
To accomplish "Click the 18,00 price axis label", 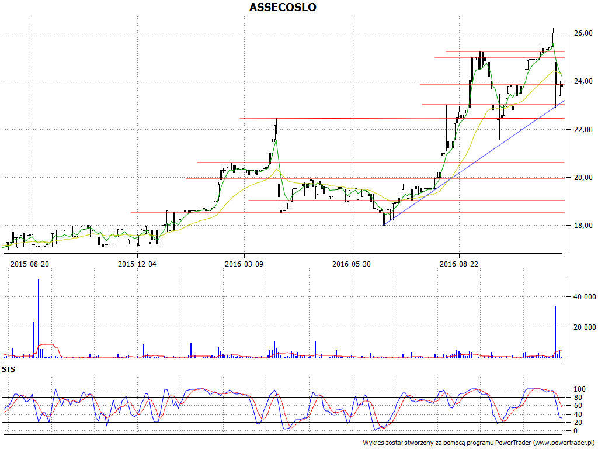I will (x=583, y=225).
